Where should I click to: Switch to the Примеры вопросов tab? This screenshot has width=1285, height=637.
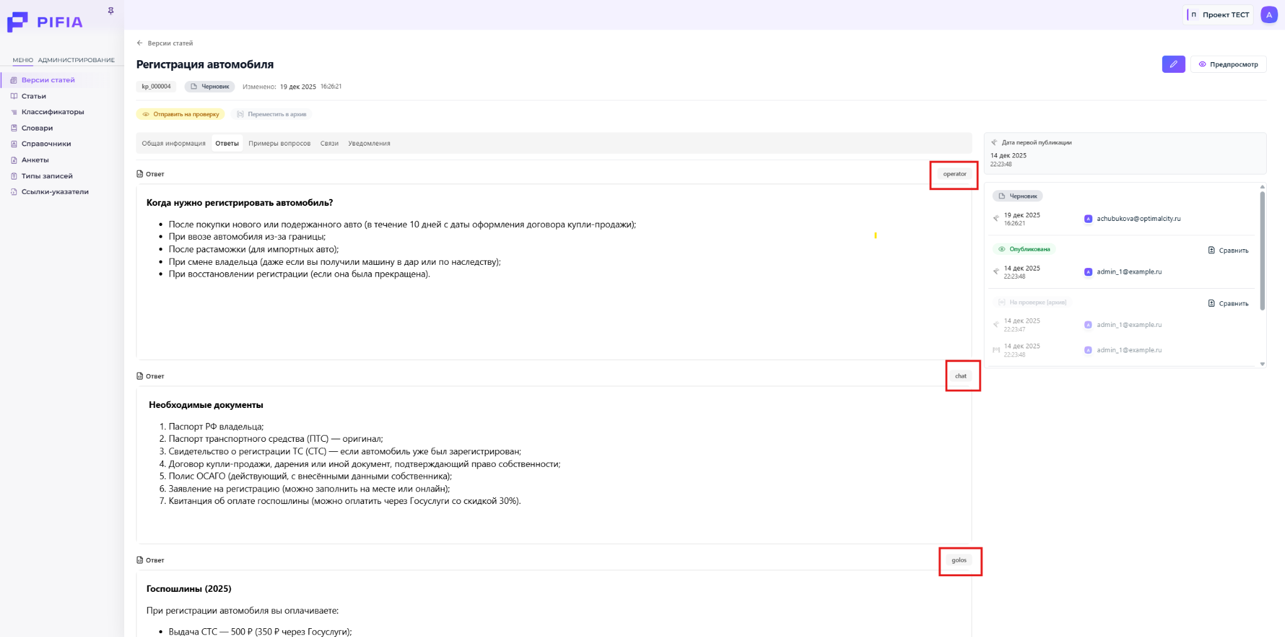coord(279,143)
